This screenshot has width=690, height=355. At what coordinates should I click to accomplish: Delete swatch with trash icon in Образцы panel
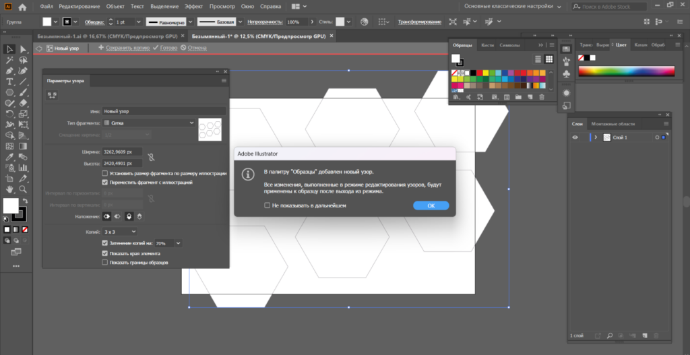(x=542, y=97)
